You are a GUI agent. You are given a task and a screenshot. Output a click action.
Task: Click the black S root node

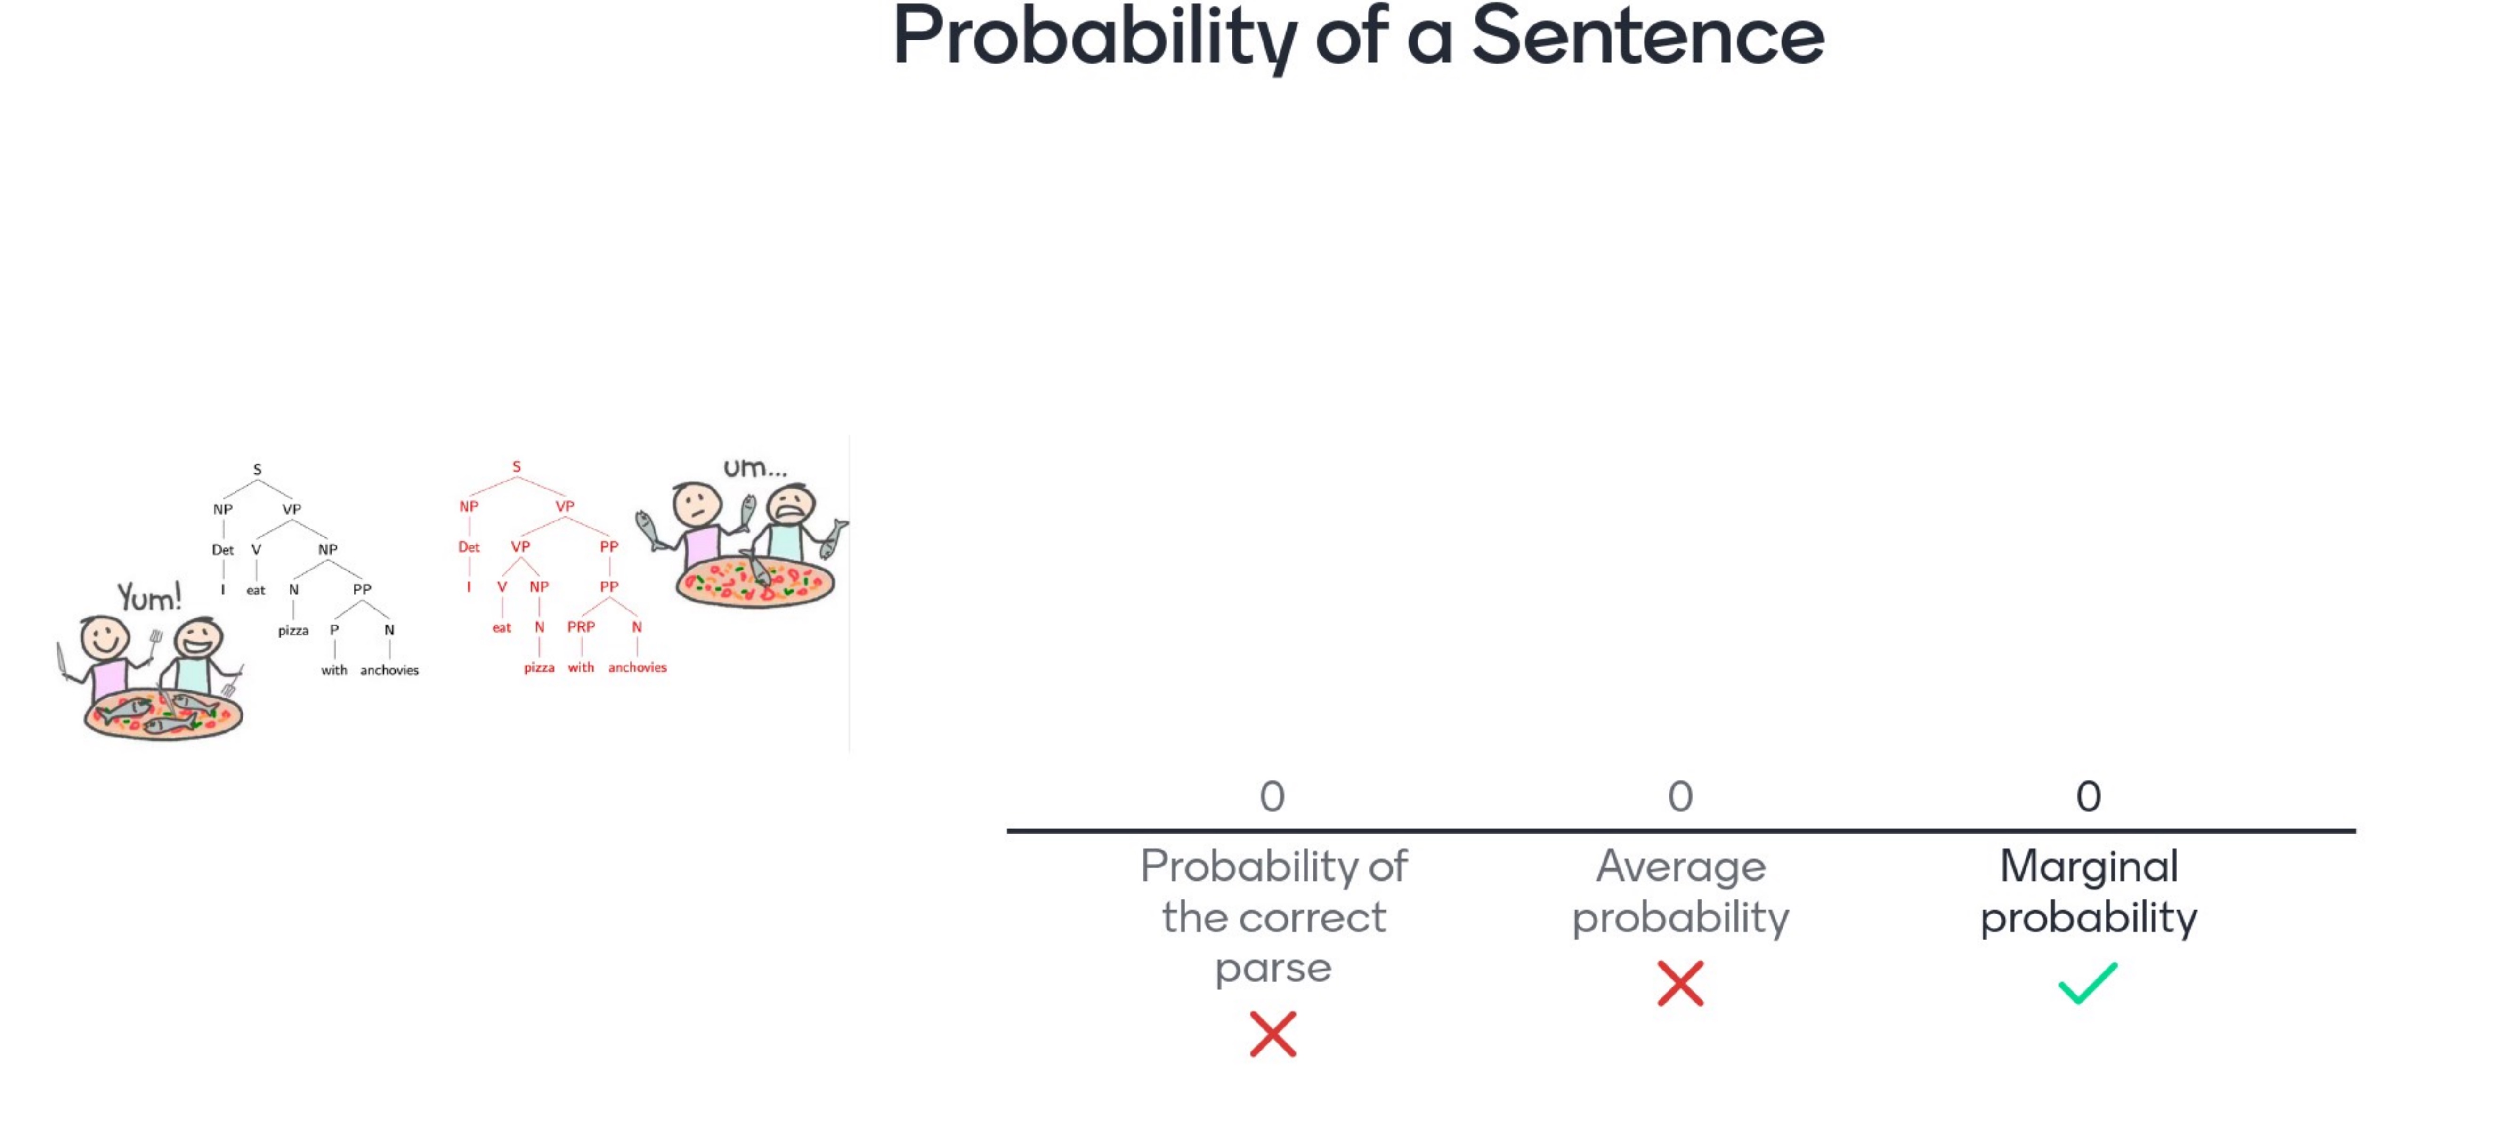pyautogui.click(x=258, y=469)
